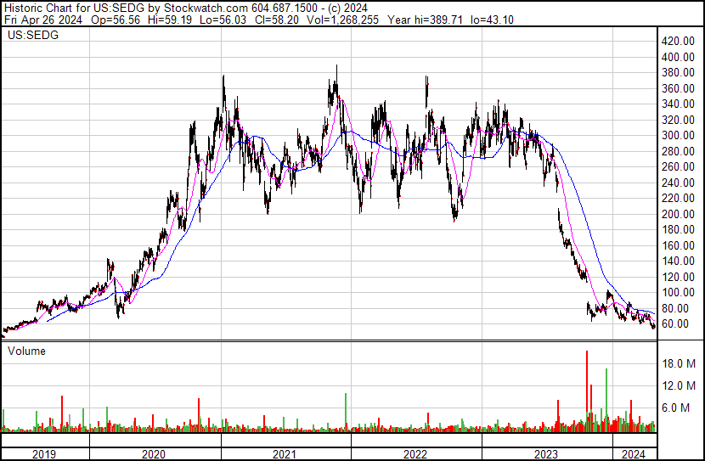The image size is (705, 461).
Task: Select the 2019 year marker
Action: coord(45,454)
